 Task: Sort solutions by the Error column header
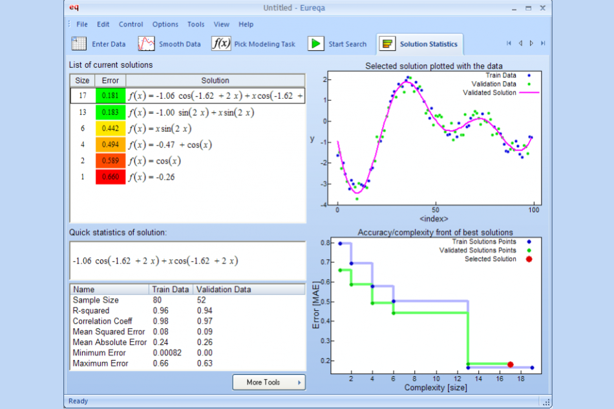coord(111,81)
